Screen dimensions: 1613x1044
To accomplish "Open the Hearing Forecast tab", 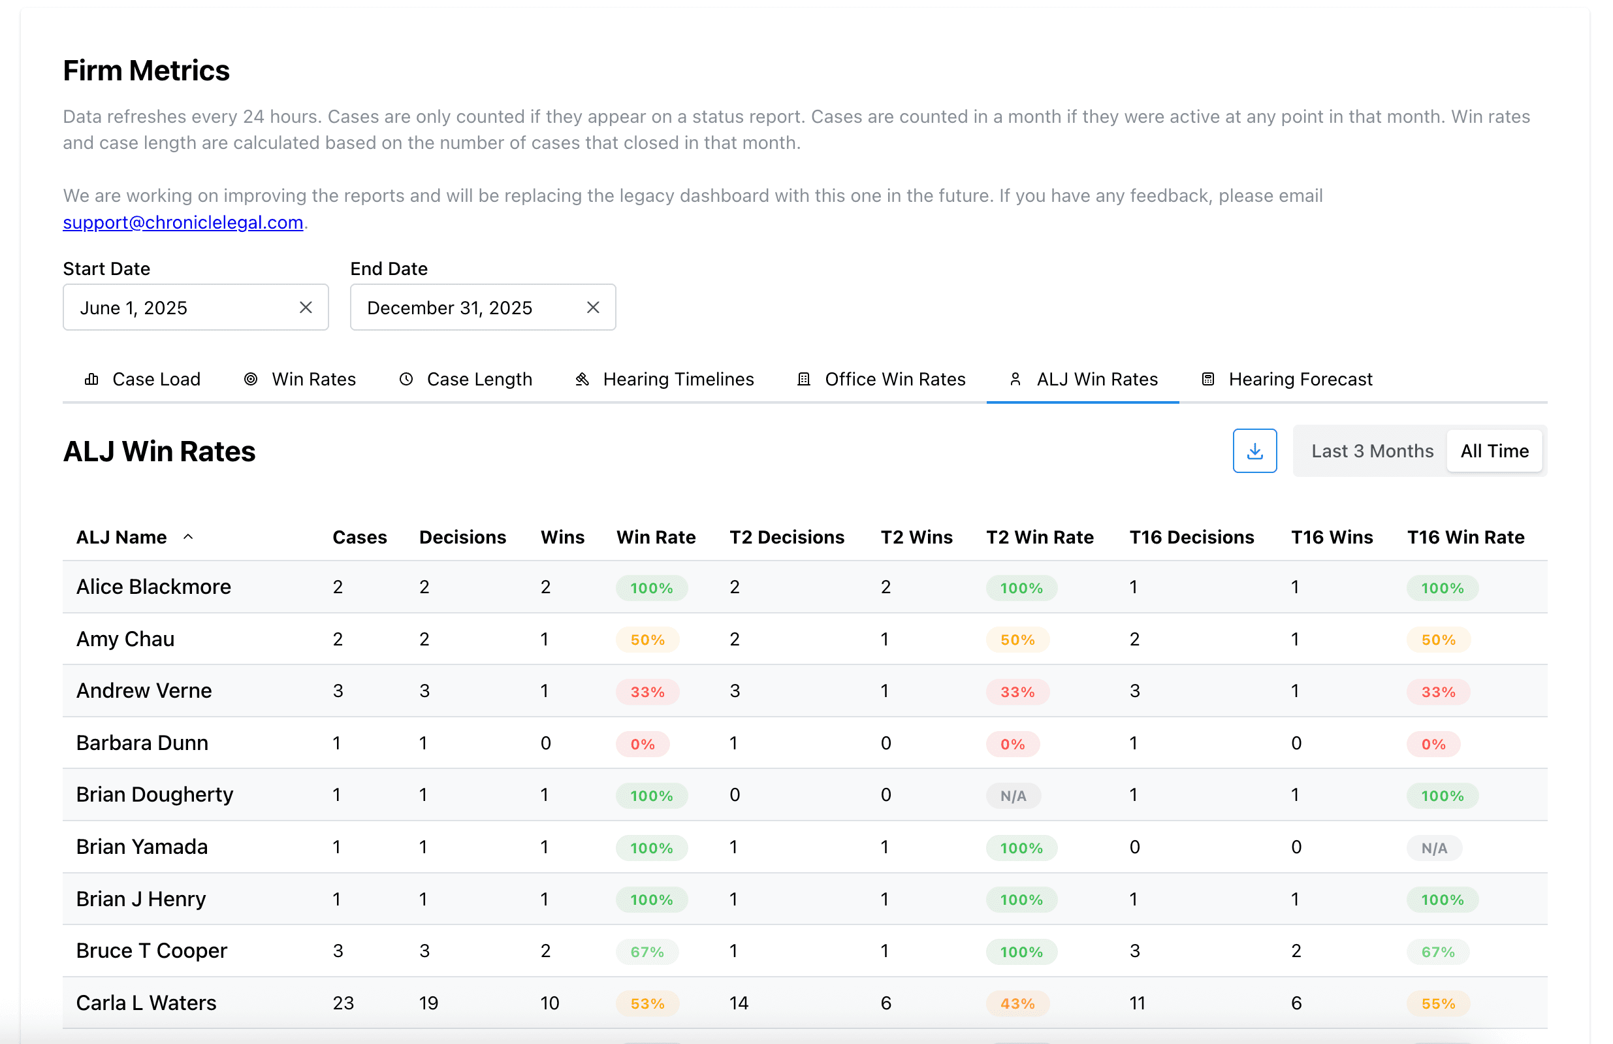I will [1300, 379].
